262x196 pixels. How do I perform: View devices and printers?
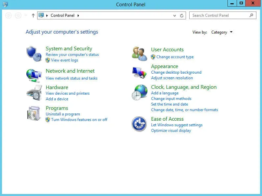pos(68,93)
